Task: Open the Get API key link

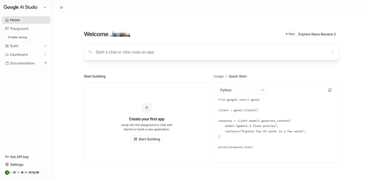Action: point(19,157)
